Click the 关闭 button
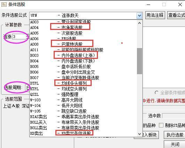Image resolution: width=185 pixels, height=148 pixels. pyautogui.click(x=175, y=144)
